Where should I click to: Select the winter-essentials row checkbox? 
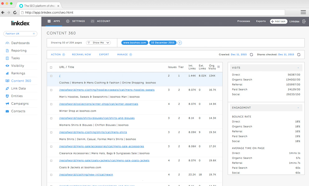pos(51,104)
